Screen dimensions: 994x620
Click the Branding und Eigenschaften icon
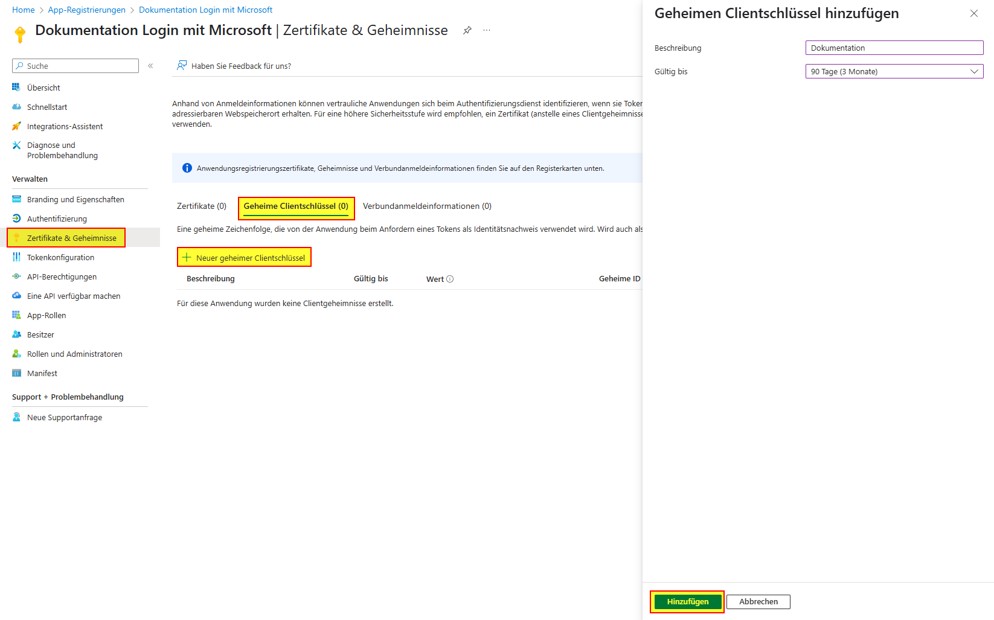[16, 199]
